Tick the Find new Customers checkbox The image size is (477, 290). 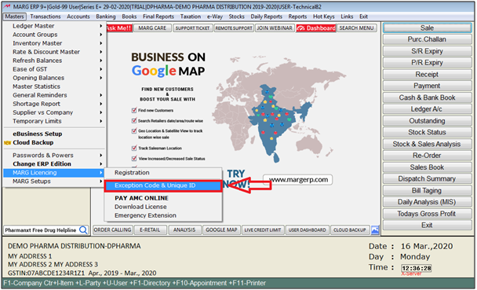coord(134,110)
